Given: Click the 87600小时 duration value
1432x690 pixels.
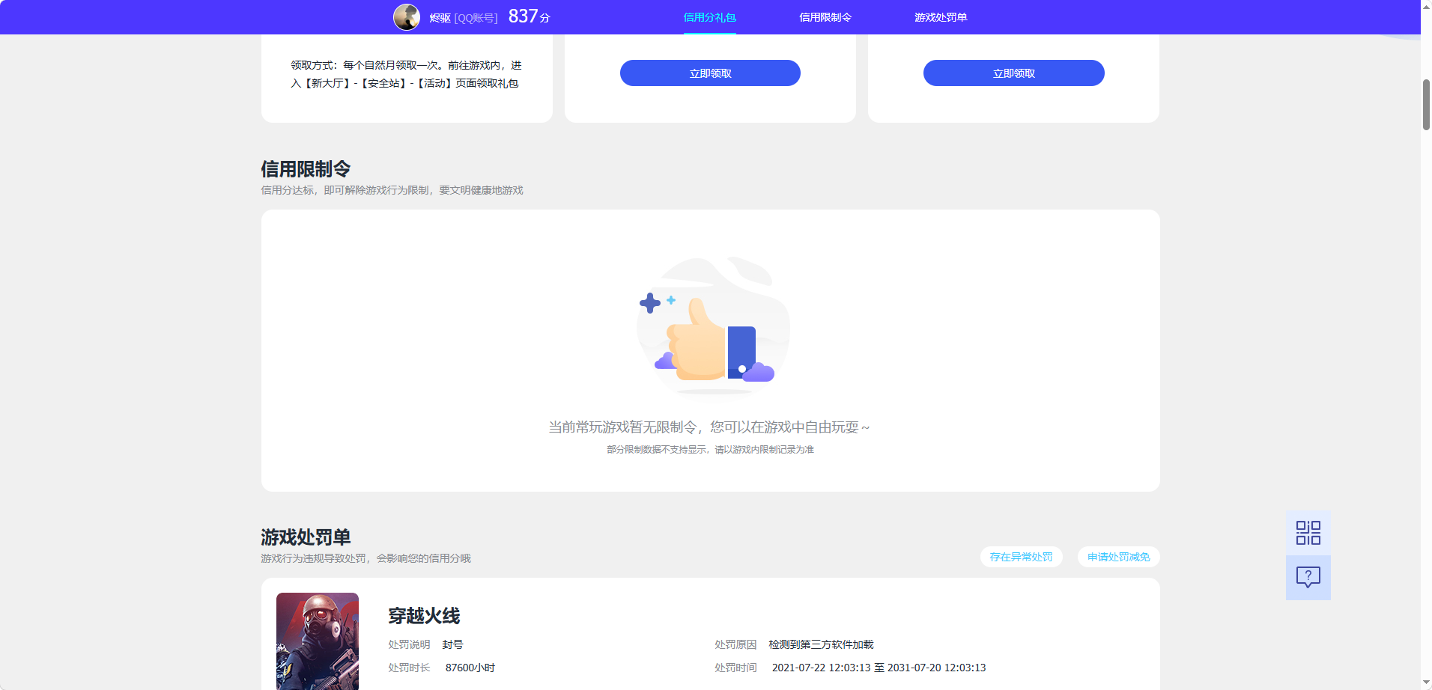Looking at the screenshot, I should point(470,668).
